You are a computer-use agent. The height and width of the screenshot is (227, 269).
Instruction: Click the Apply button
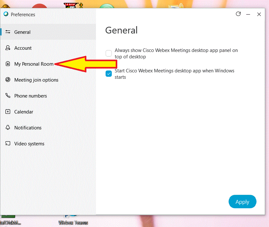[243, 201]
